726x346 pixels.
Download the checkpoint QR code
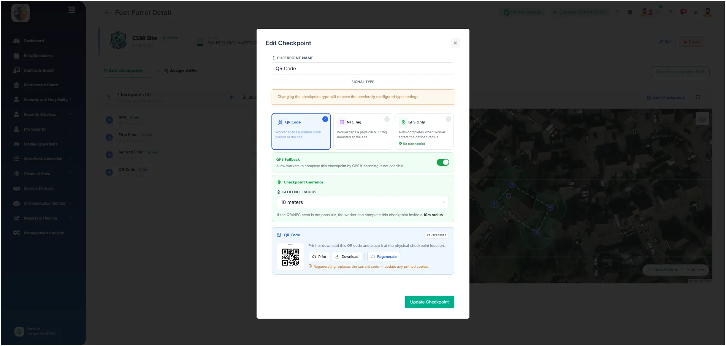coord(347,257)
